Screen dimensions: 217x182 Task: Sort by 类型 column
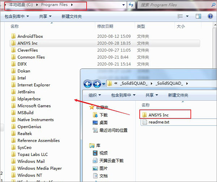click(x=141, y=26)
